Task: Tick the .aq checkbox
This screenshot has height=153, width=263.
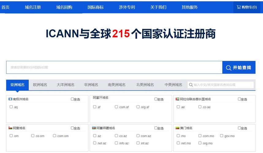Action: [x=11, y=107]
